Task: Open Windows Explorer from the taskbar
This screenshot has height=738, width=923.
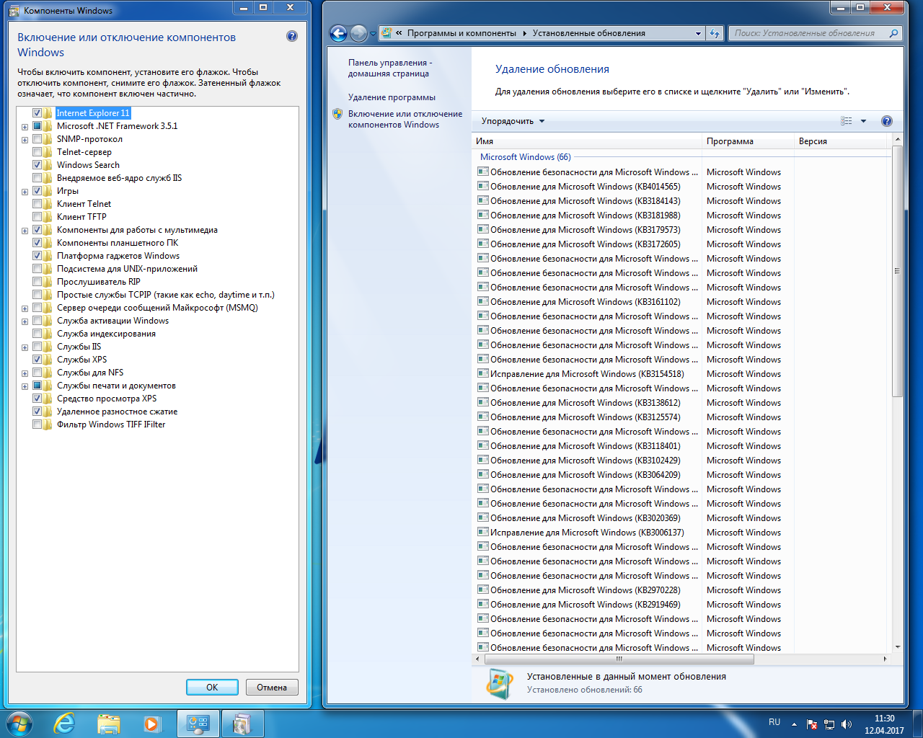Action: coord(108,724)
